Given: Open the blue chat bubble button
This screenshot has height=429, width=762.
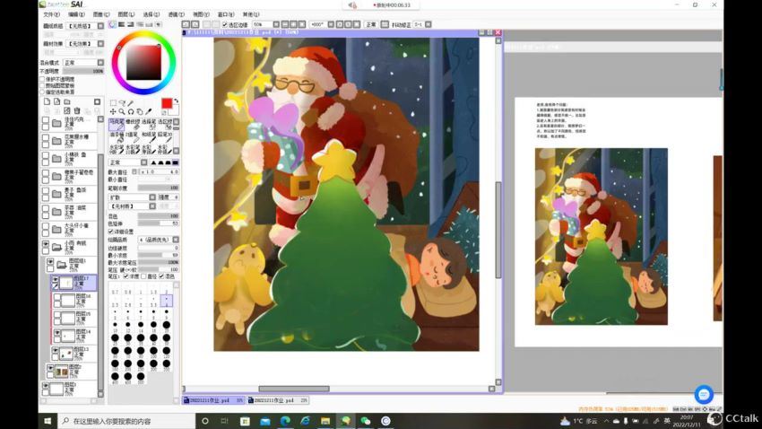Looking at the screenshot, I should pyautogui.click(x=703, y=394).
